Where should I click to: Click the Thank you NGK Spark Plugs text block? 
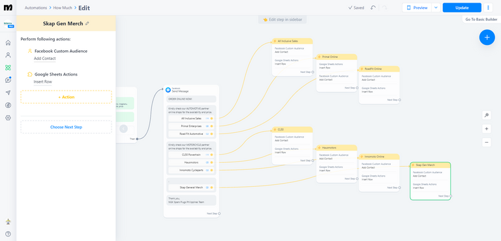click(191, 201)
